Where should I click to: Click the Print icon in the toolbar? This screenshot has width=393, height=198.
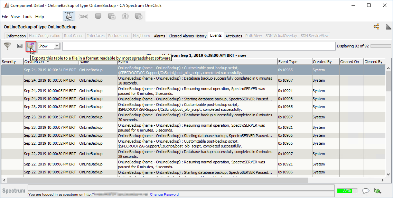[69, 16]
